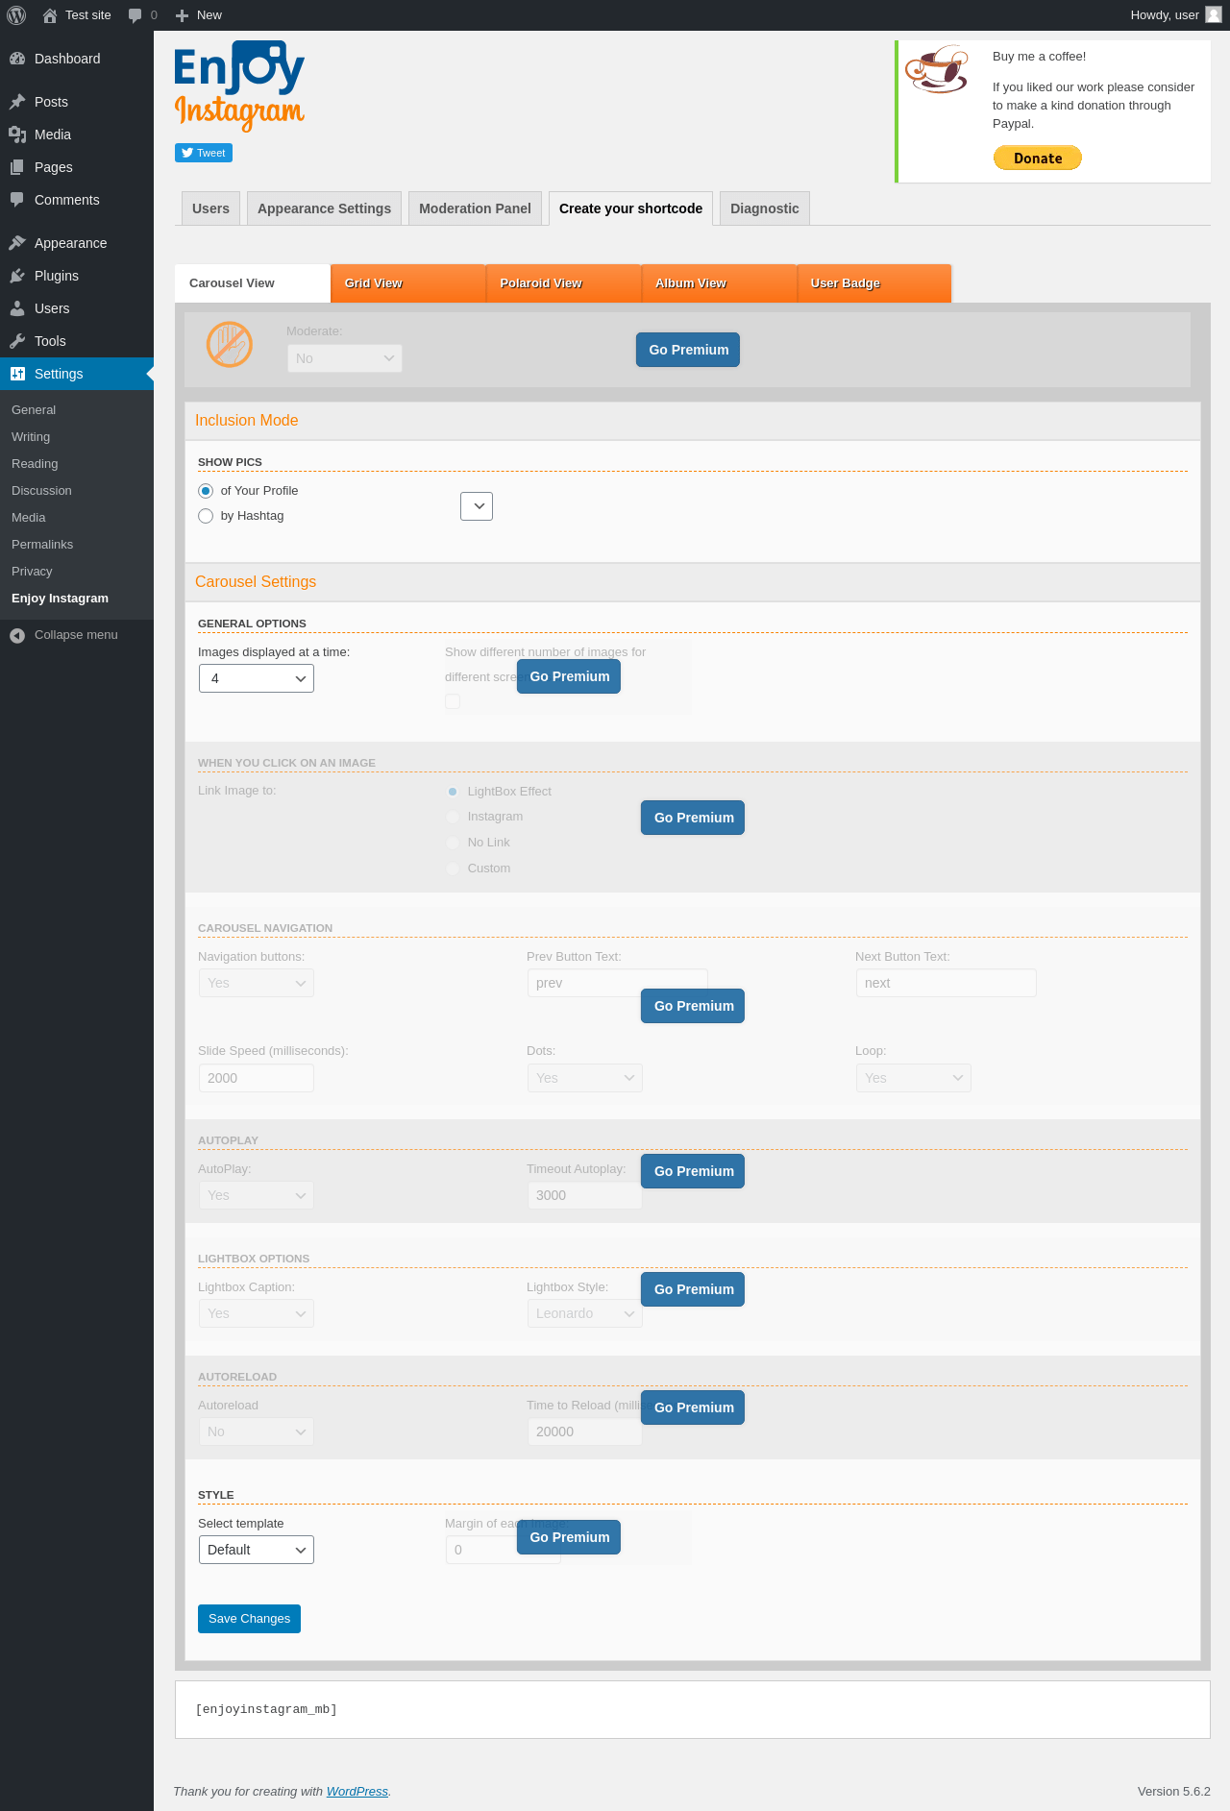Follow the WordPress footer link
This screenshot has width=1230, height=1811.
click(x=357, y=1792)
